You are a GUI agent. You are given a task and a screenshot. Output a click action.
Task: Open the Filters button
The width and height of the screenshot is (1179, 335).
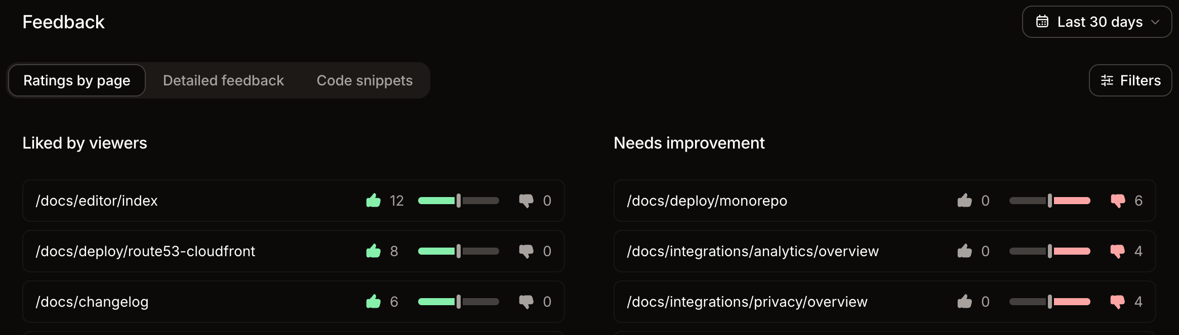tap(1130, 80)
